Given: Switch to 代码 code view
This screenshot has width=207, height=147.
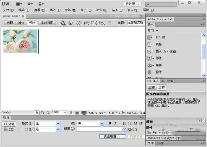Looking at the screenshot, I should click(x=10, y=23).
